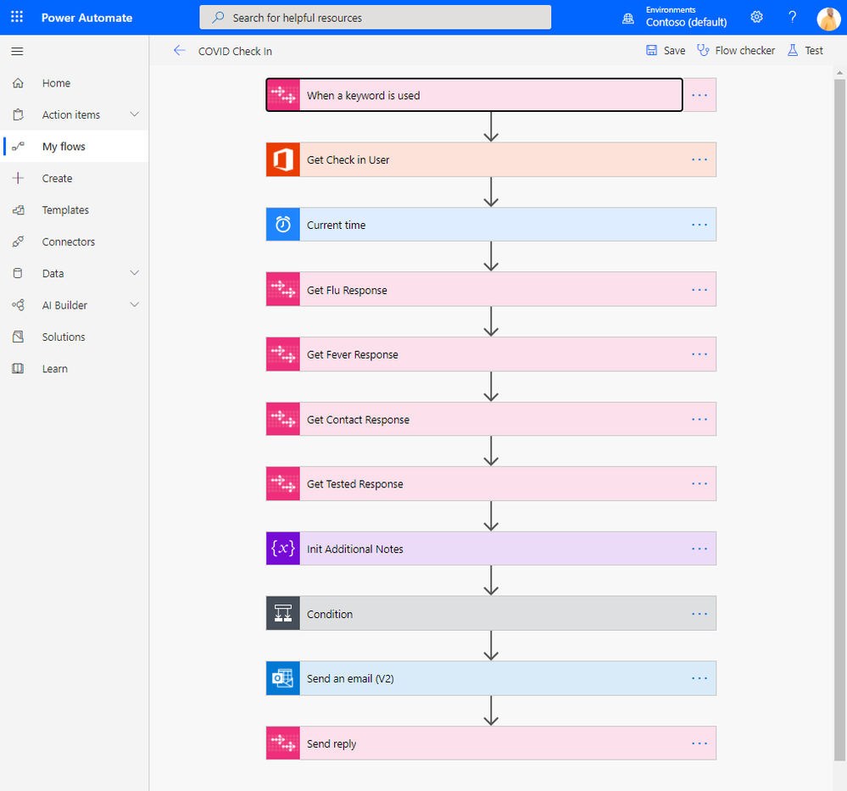847x791 pixels.
Task: Open more options for Condition step
Action: [699, 614]
